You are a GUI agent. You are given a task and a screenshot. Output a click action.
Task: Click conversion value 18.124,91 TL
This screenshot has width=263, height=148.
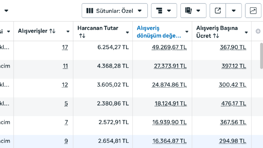tap(170, 104)
